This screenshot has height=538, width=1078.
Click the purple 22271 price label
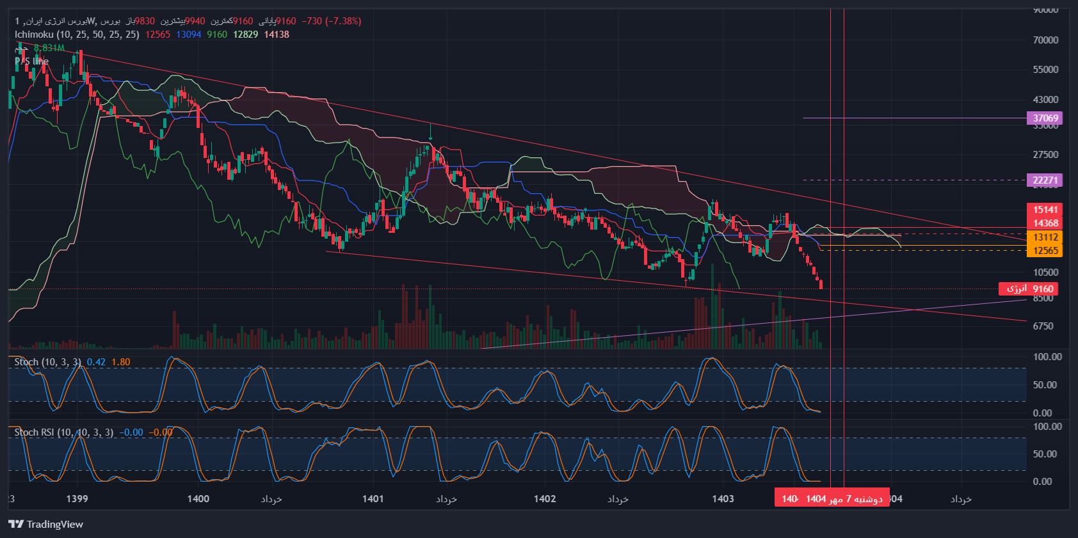click(1045, 180)
